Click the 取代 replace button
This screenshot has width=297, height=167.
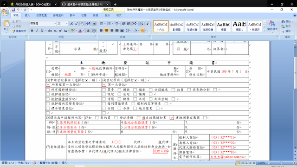(286, 26)
